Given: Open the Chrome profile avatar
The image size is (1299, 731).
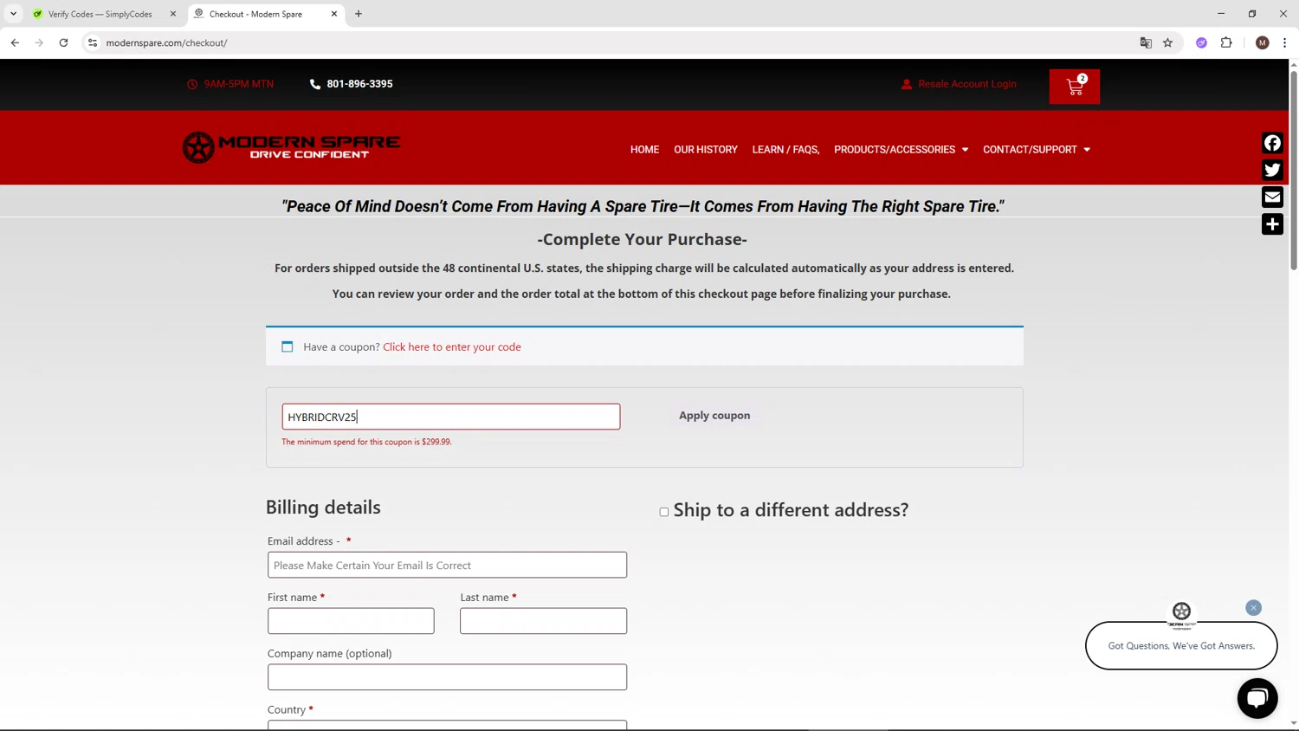Looking at the screenshot, I should (1262, 42).
